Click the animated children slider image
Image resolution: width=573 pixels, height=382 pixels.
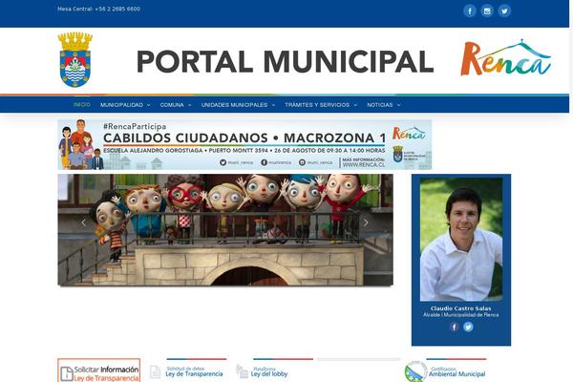point(225,229)
